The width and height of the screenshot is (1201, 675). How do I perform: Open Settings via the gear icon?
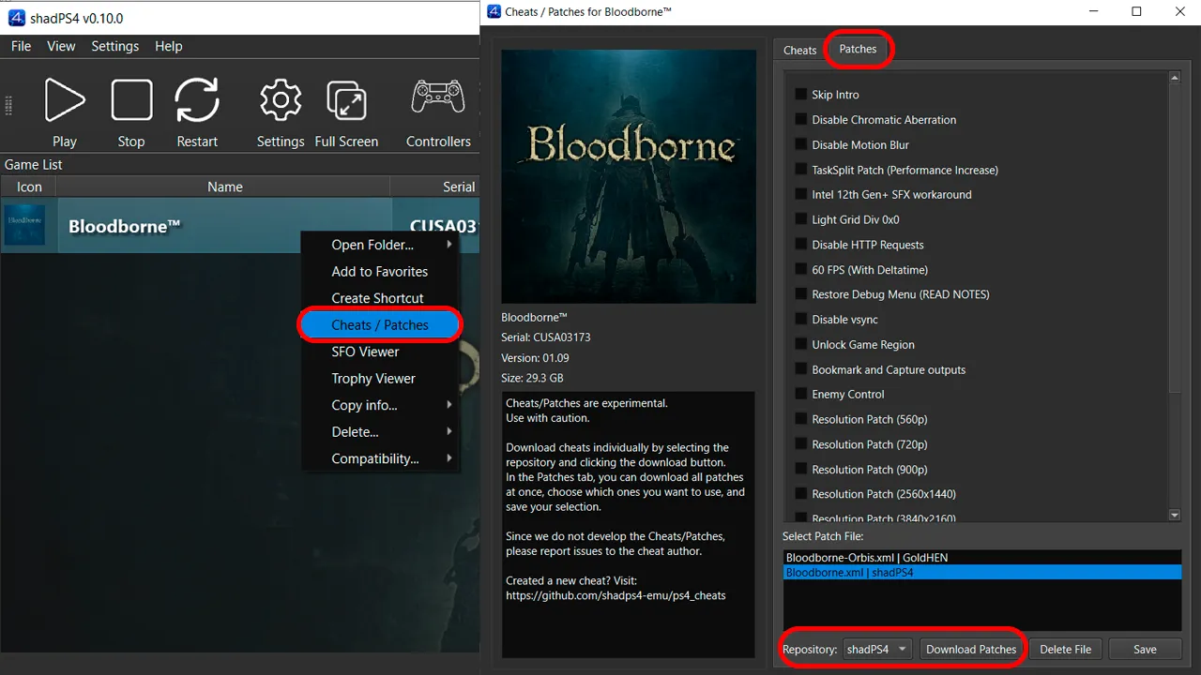click(x=281, y=100)
